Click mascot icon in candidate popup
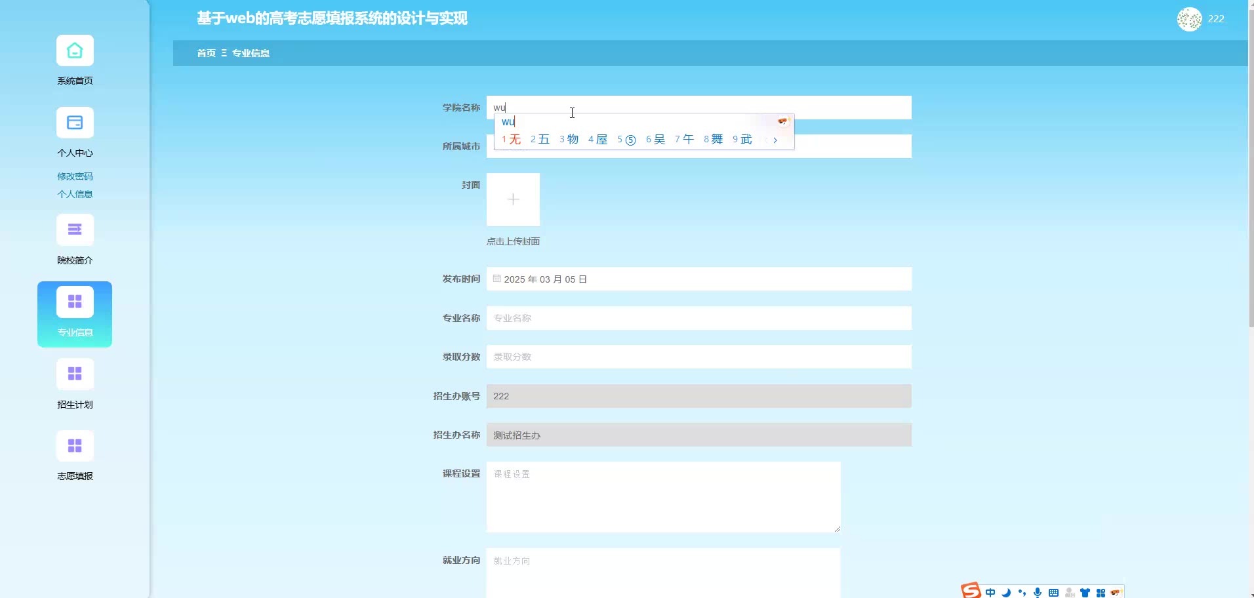The height and width of the screenshot is (598, 1254). coord(782,121)
